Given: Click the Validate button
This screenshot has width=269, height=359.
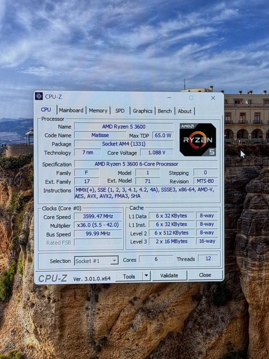Looking at the screenshot, I should click(169, 276).
